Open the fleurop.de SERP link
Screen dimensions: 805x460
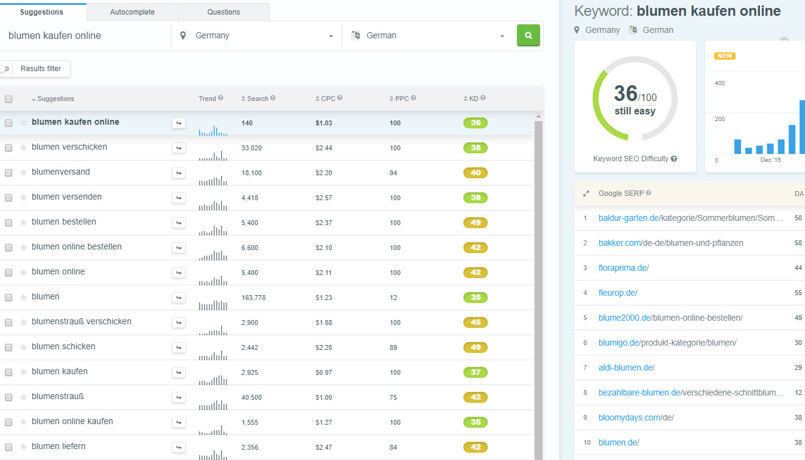click(617, 293)
